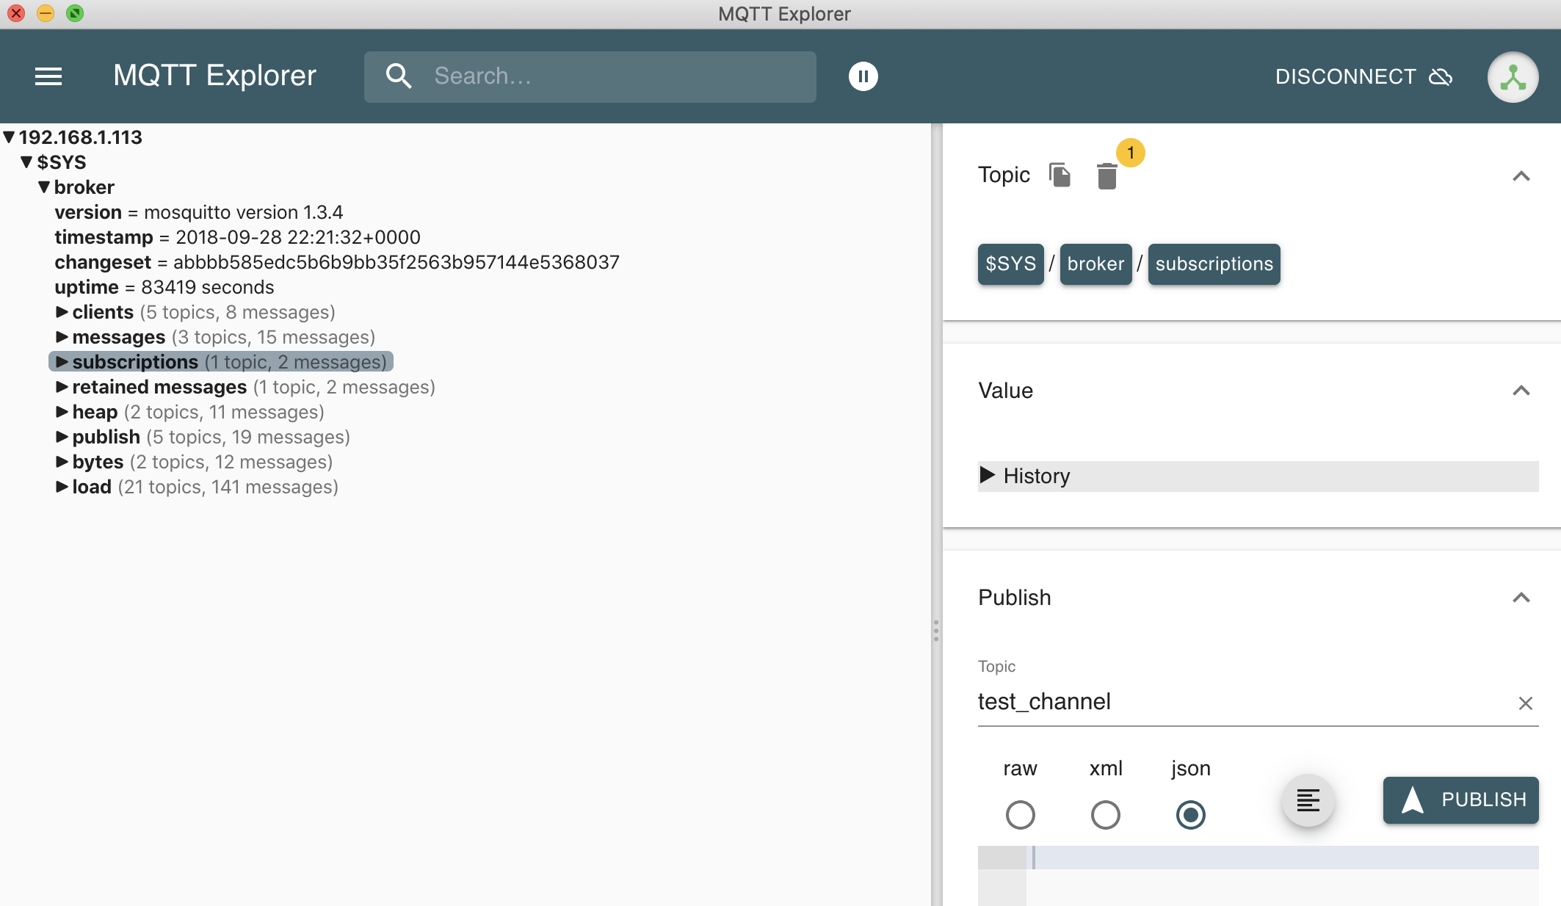Screen dimensions: 1561x906
Task: Grab the vertical panel splitter handle
Action: pos(936,631)
